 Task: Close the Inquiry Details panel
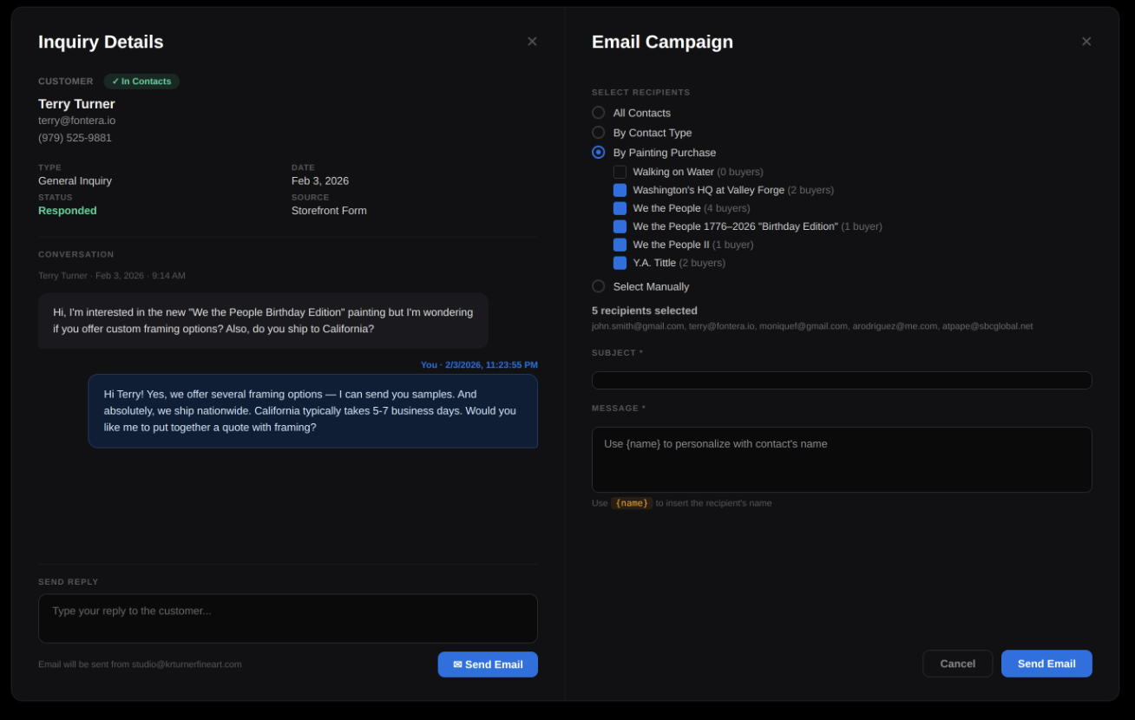532,42
